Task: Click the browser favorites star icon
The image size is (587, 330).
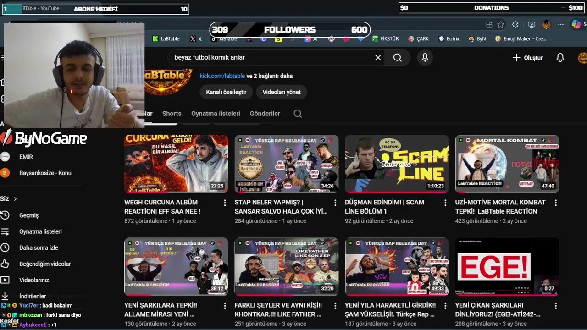Action: [501, 24]
